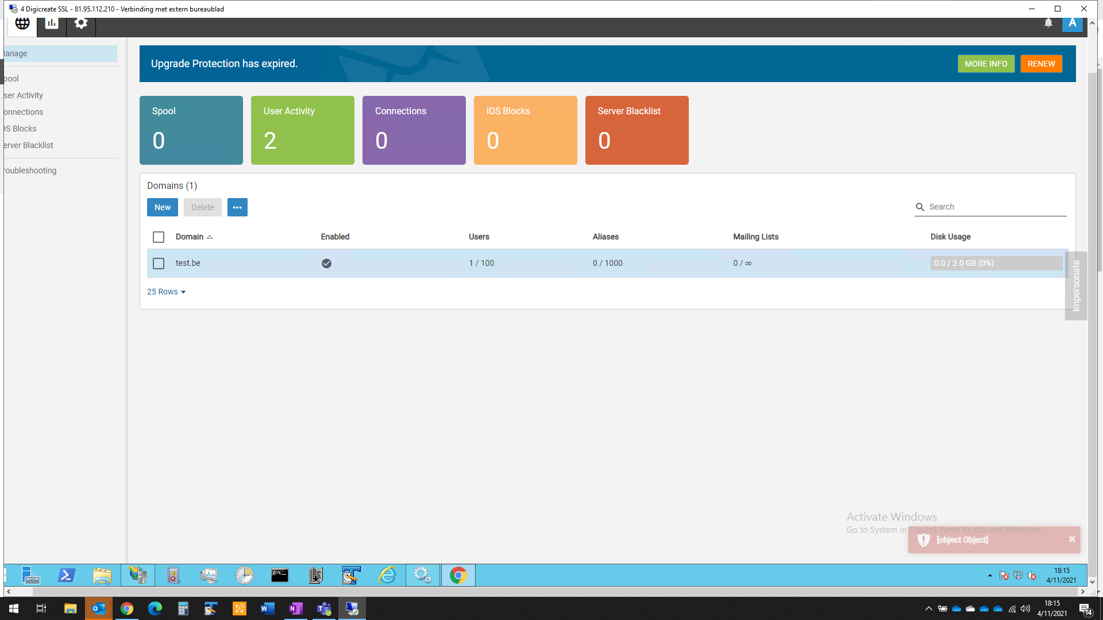
Task: Open the 25 Rows dropdown
Action: click(166, 292)
